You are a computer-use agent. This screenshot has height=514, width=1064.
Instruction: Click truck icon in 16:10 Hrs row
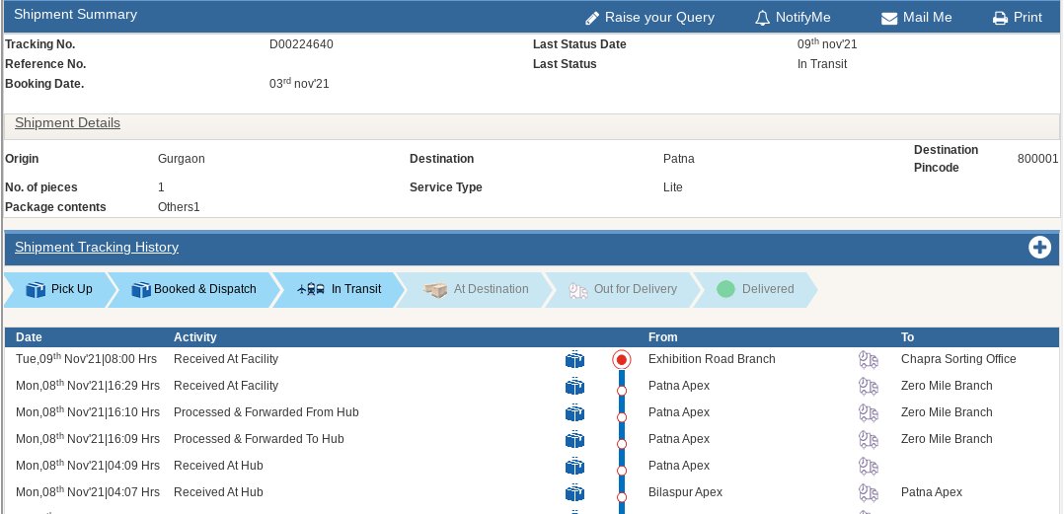click(868, 413)
